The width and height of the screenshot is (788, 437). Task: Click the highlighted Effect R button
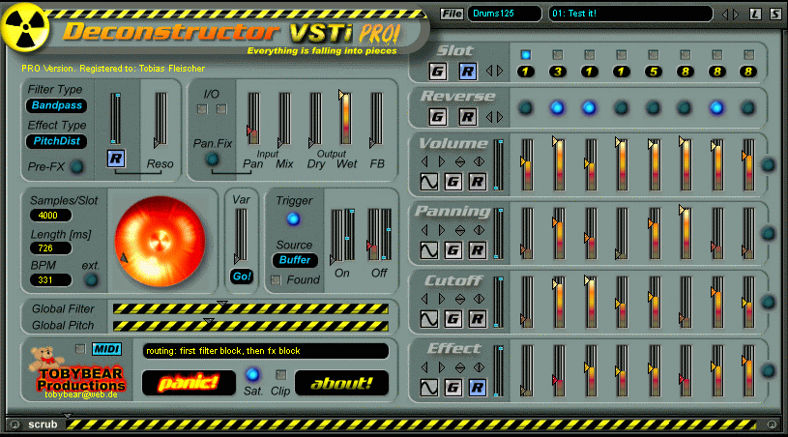477,388
